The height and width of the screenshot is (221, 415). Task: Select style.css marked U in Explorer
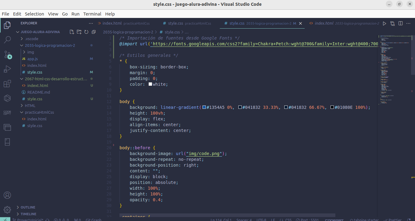tap(35, 99)
